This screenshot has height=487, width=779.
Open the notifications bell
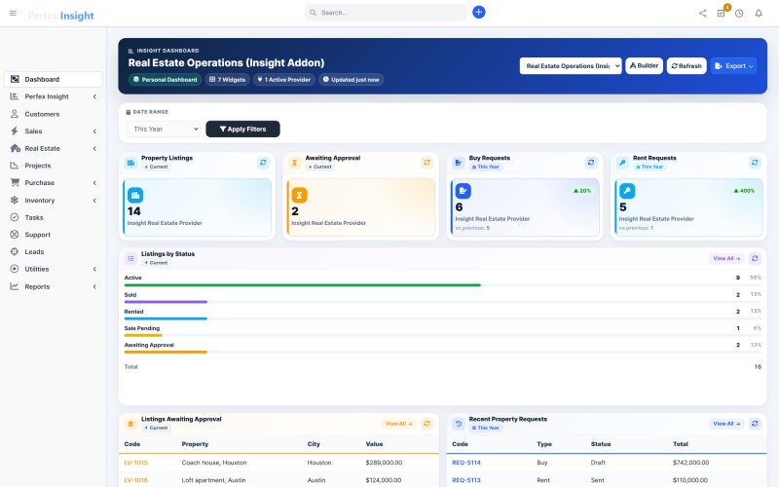(x=759, y=14)
